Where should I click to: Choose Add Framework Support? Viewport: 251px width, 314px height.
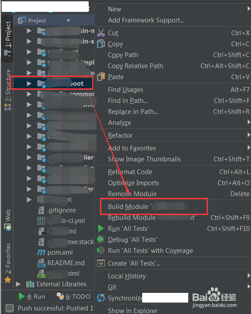tap(172, 20)
